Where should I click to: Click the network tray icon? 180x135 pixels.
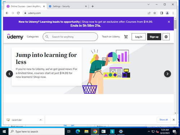tap(153, 131)
